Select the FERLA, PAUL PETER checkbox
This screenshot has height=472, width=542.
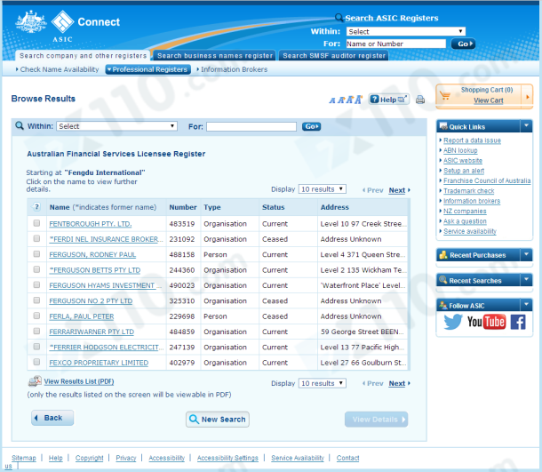pos(36,316)
